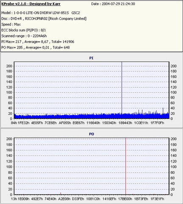The width and height of the screenshot is (183, 204).
Task: Click the Scanned range line
Action: pyautogui.click(x=24, y=36)
